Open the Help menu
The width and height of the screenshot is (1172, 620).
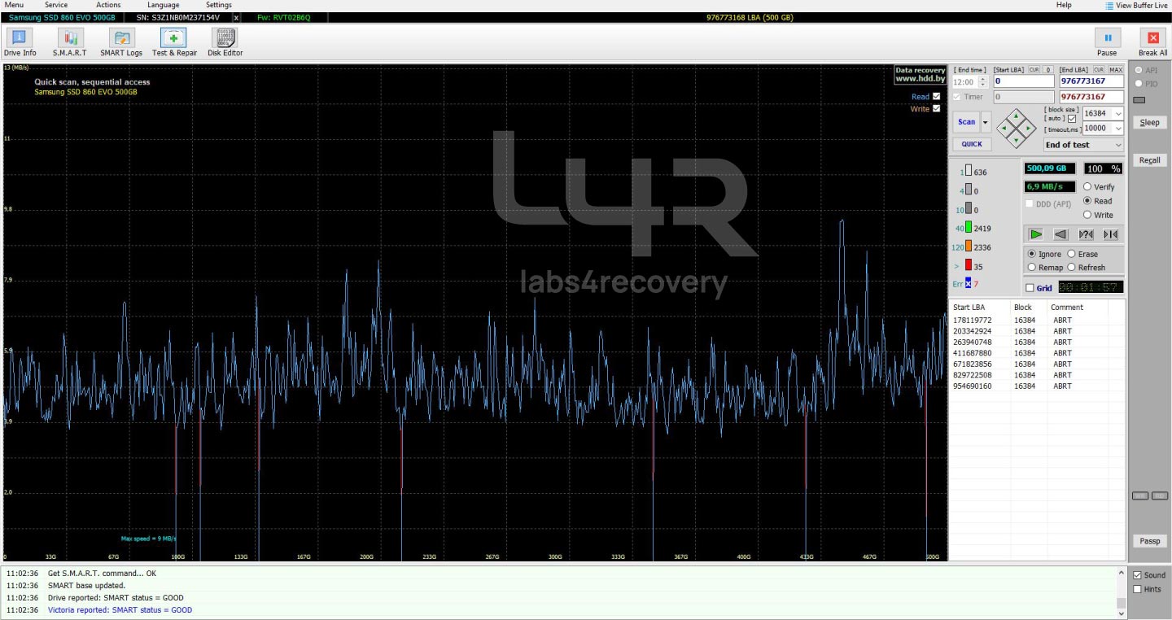click(x=1064, y=5)
